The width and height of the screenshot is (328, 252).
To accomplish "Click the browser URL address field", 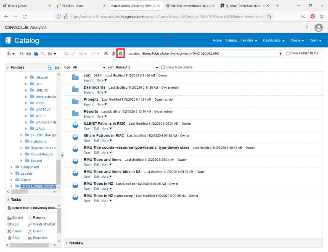I will tap(167, 16).
